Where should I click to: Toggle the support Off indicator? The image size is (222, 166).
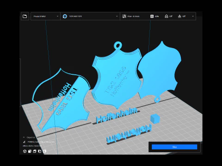coord(168,16)
